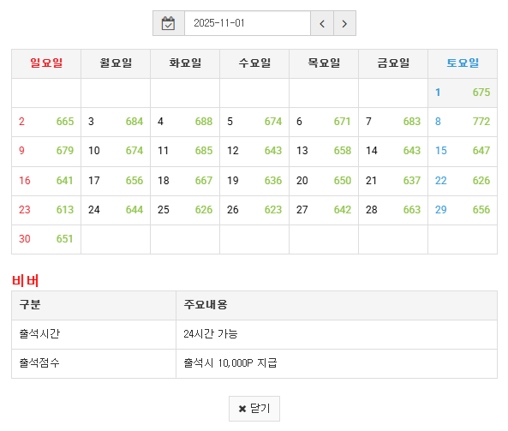The height and width of the screenshot is (431, 508).
Task: Go to the next month arrow
Action: pyautogui.click(x=344, y=23)
